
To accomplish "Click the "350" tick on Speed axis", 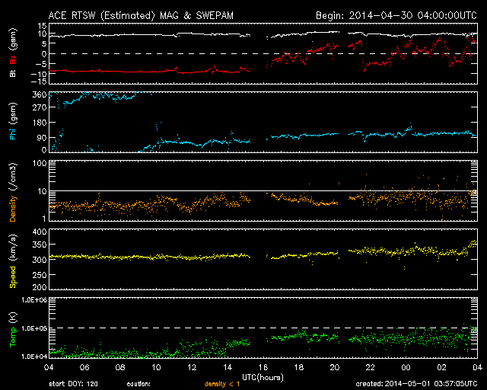I will 40,245.
